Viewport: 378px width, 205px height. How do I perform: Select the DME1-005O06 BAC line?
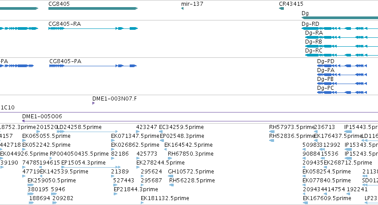pyautogui.click(x=200, y=121)
